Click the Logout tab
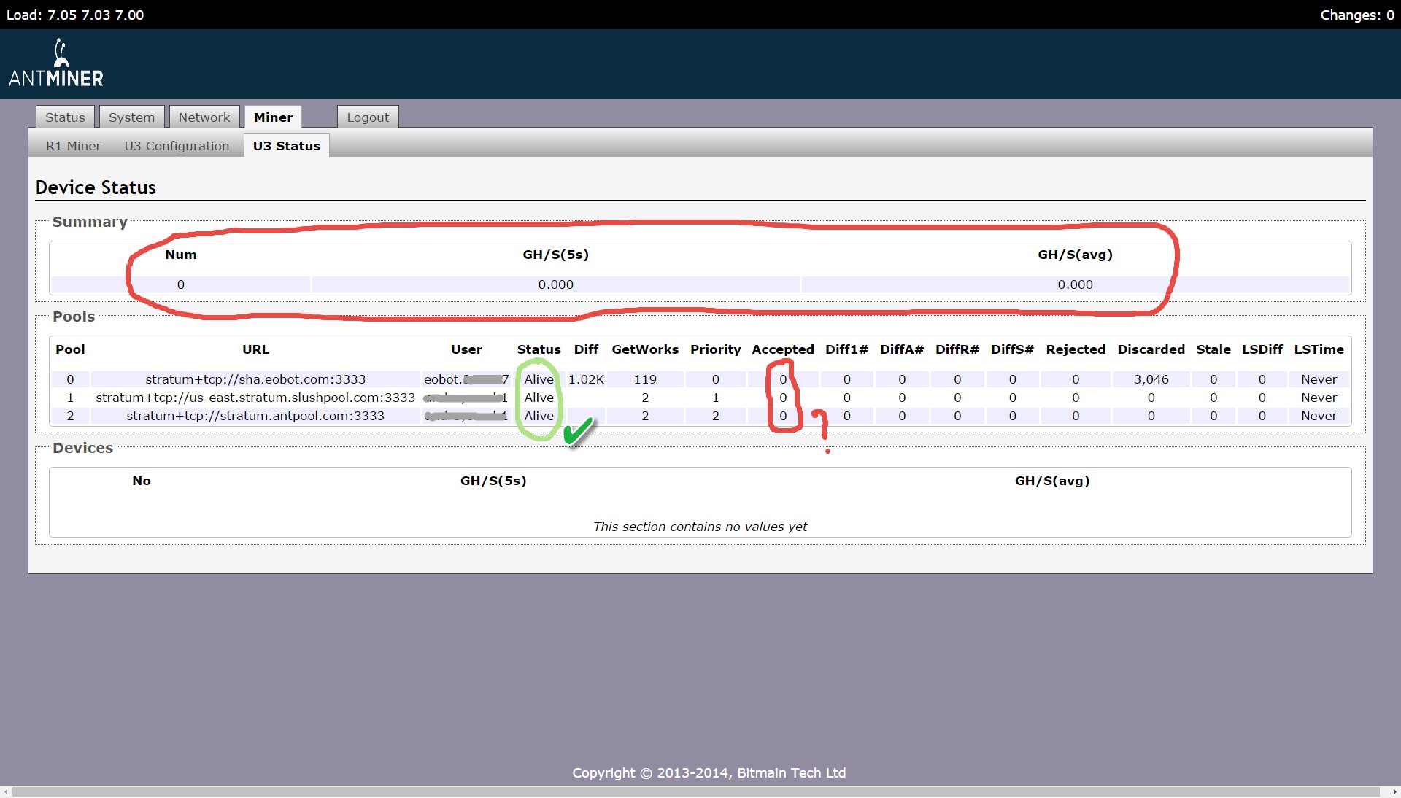 (x=368, y=117)
